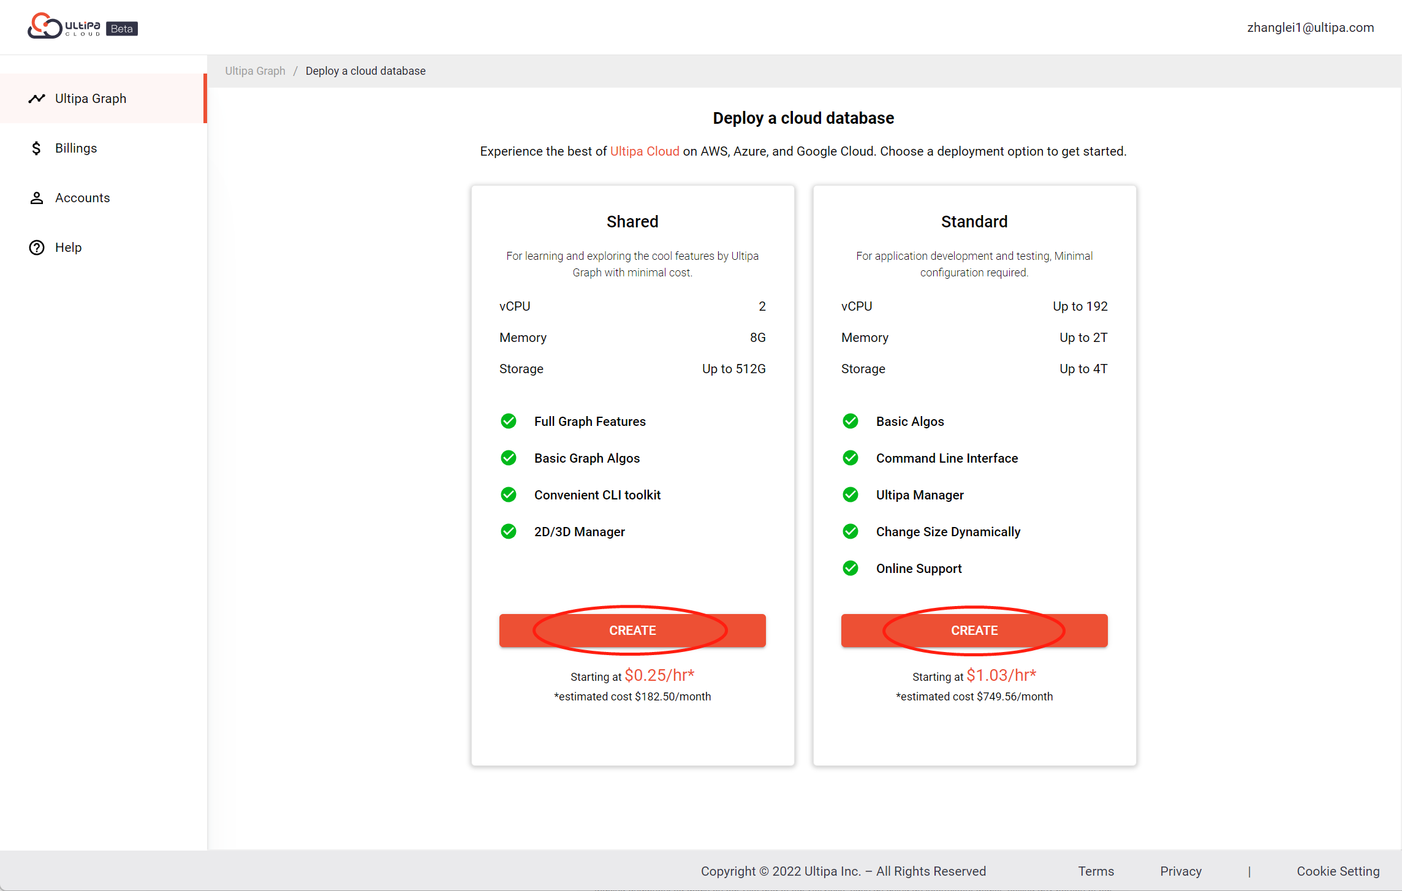
Task: Click the Standard plan description text
Action: (x=974, y=264)
